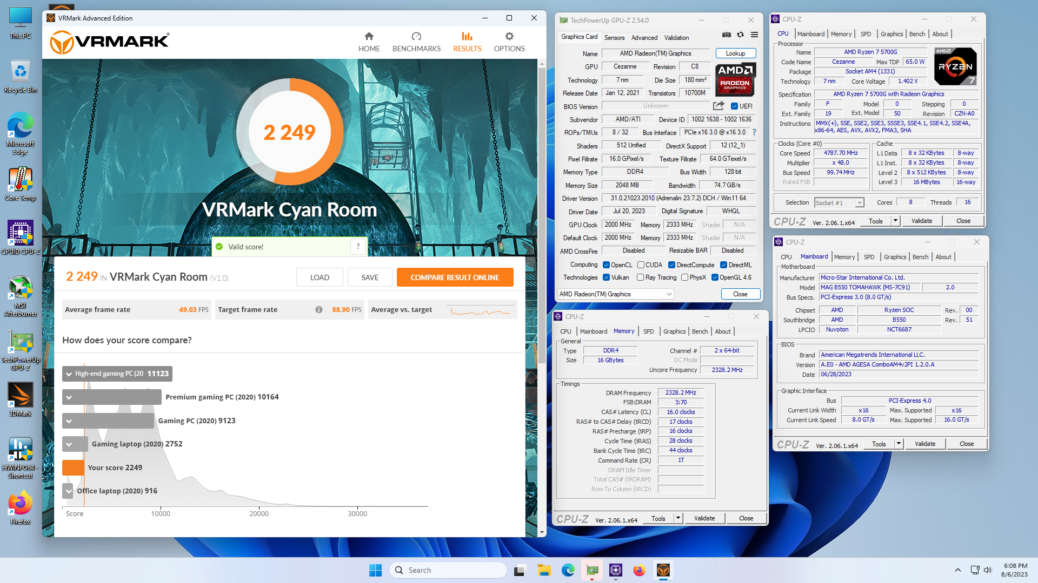Click the valid score help question mark
Screen dimensions: 1038x583
click(x=358, y=247)
